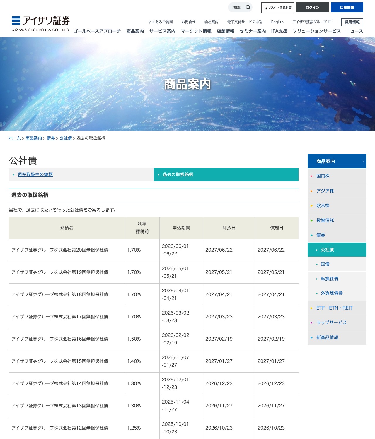The height and width of the screenshot is (439, 375).
Task: Select 過去の取扱銘柄 tab
Action: [226, 174]
